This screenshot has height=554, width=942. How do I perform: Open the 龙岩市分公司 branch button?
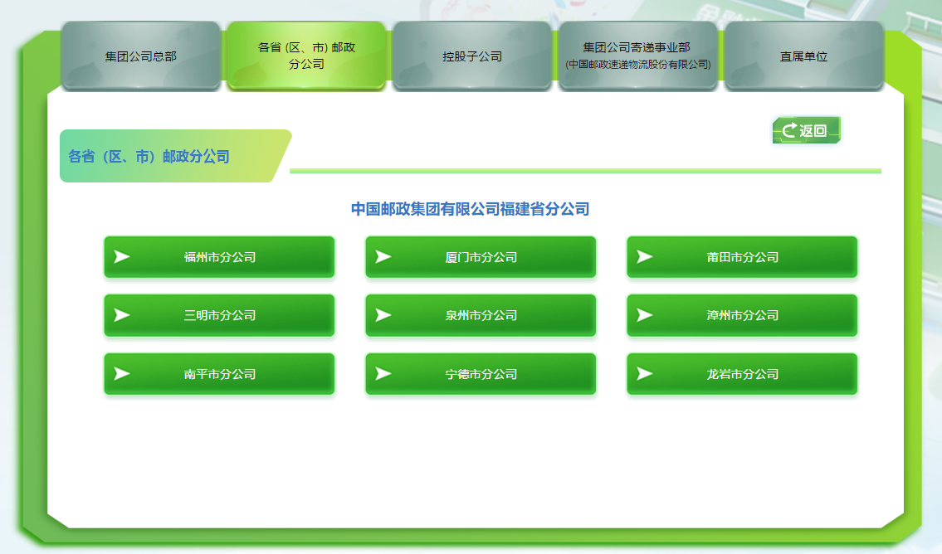743,374
